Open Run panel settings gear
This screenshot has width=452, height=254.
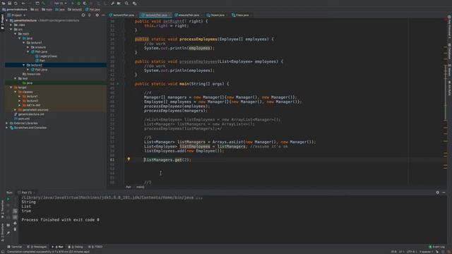[x=438, y=193]
